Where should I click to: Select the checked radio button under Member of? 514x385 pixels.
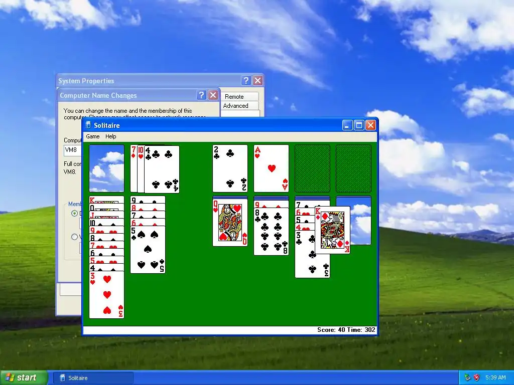click(74, 213)
